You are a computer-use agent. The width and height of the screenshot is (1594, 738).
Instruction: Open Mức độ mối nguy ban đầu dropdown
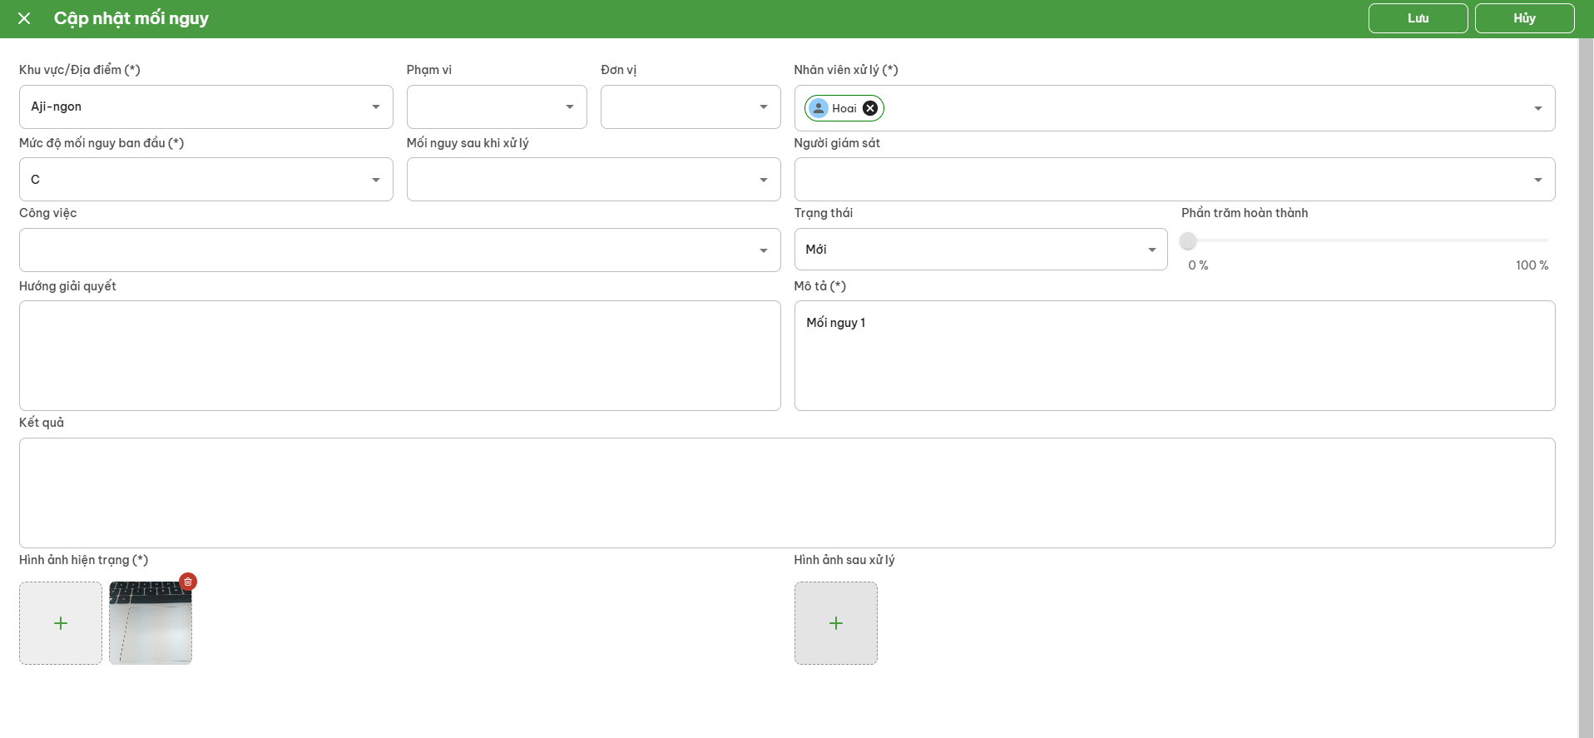pyautogui.click(x=206, y=179)
